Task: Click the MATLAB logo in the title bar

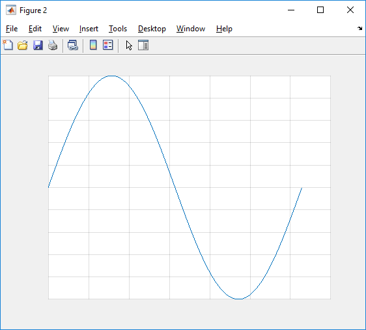Action: [x=11, y=10]
